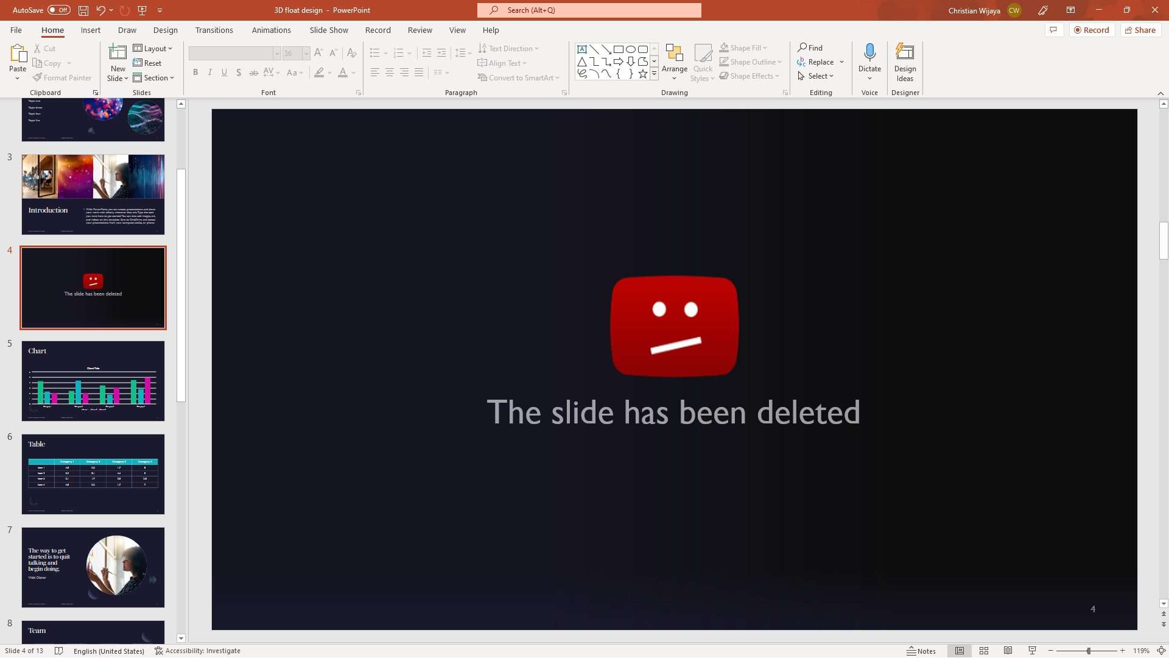1169x658 pixels.
Task: Open the Animations ribbon tab
Action: click(272, 30)
